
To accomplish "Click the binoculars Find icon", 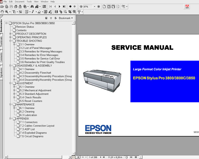I will [x=32, y=7].
